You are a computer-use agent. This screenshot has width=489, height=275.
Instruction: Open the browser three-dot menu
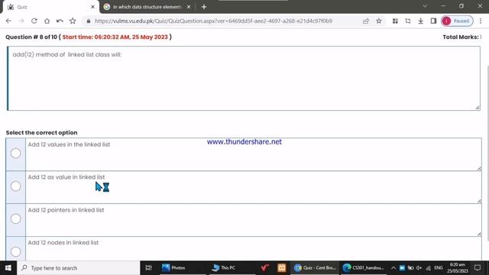coord(481,21)
